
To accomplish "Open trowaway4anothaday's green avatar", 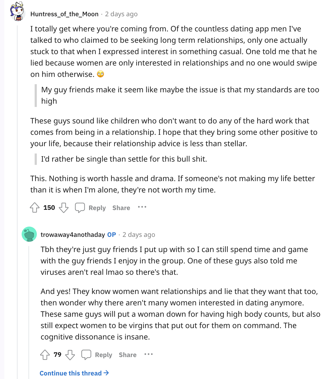I will 29,234.
